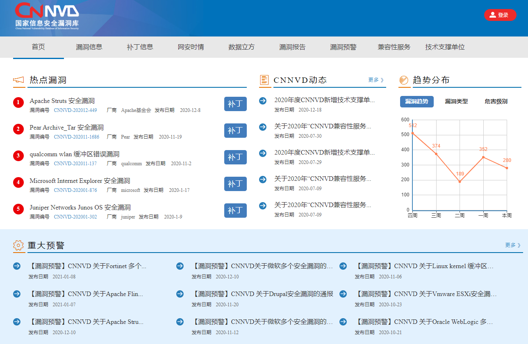Open Pear Archive_Tar 安全漏洞 link
Viewport: 528px width, 344px height.
pos(67,128)
